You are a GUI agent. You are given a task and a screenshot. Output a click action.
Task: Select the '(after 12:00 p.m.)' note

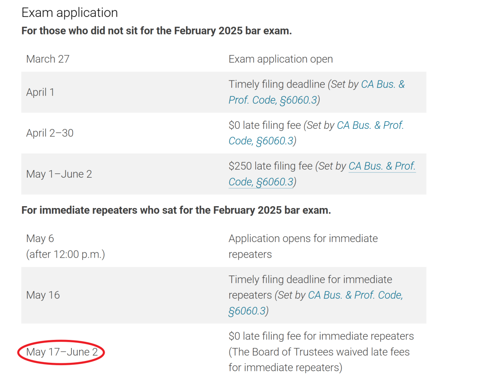[x=66, y=255]
